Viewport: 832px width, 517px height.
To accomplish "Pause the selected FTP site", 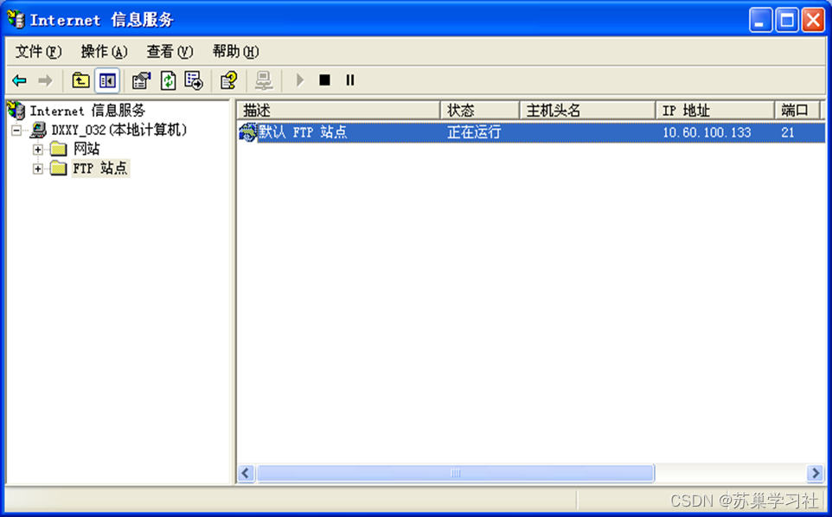I will click(349, 80).
